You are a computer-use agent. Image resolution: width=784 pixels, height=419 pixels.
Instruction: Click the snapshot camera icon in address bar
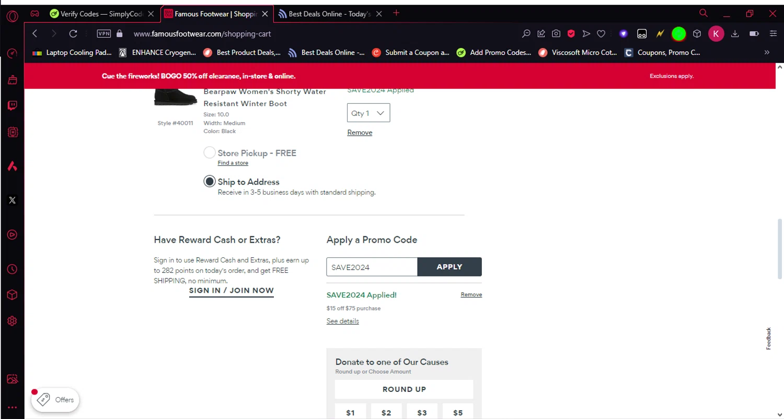pyautogui.click(x=556, y=33)
